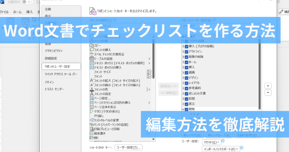Click the ユーザー設定(T)... shortcut button

click(128, 147)
